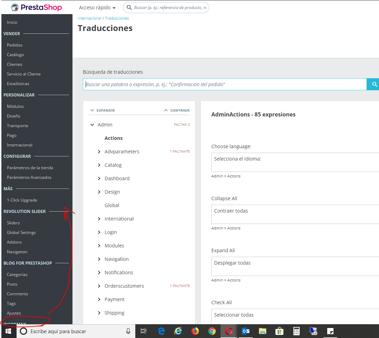This screenshot has width=379, height=338.
Task: Expand the Orderscustomers node
Action: [99, 286]
